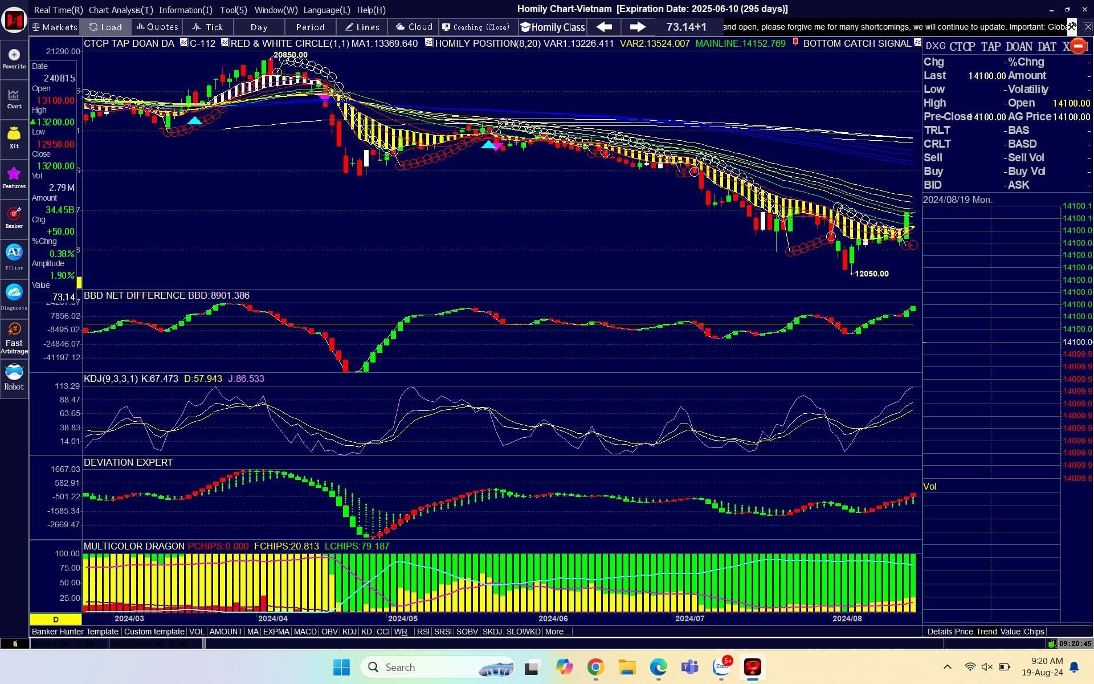1094x684 pixels.
Task: Switch indicator to MA
Action: pyautogui.click(x=253, y=632)
